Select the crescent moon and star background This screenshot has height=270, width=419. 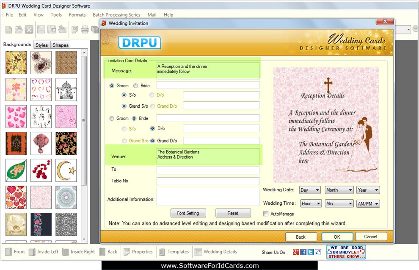(x=66, y=170)
